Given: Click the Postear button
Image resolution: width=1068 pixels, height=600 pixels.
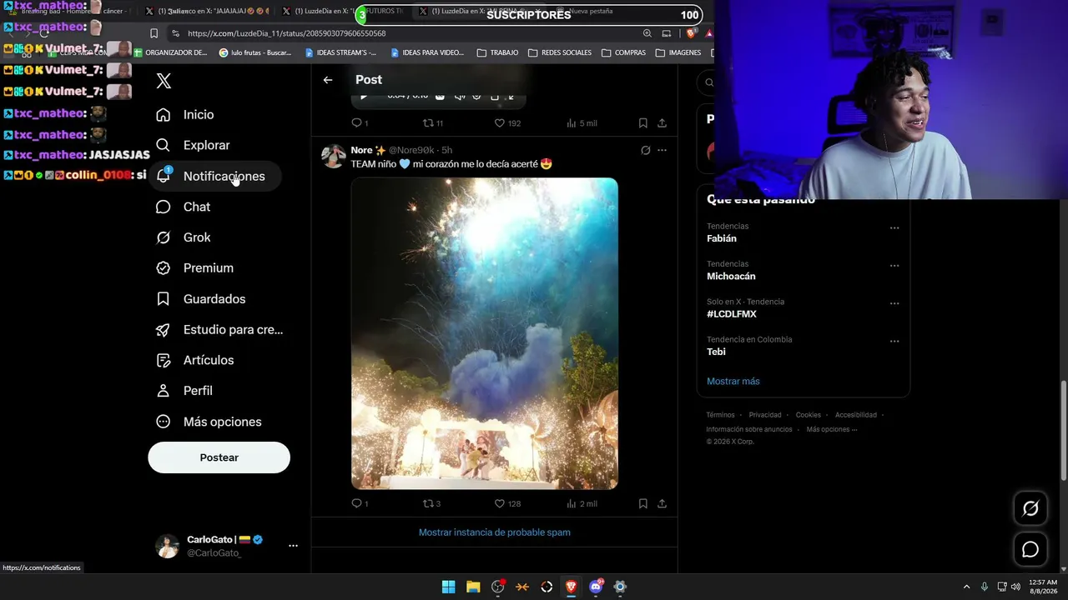Looking at the screenshot, I should (x=219, y=457).
